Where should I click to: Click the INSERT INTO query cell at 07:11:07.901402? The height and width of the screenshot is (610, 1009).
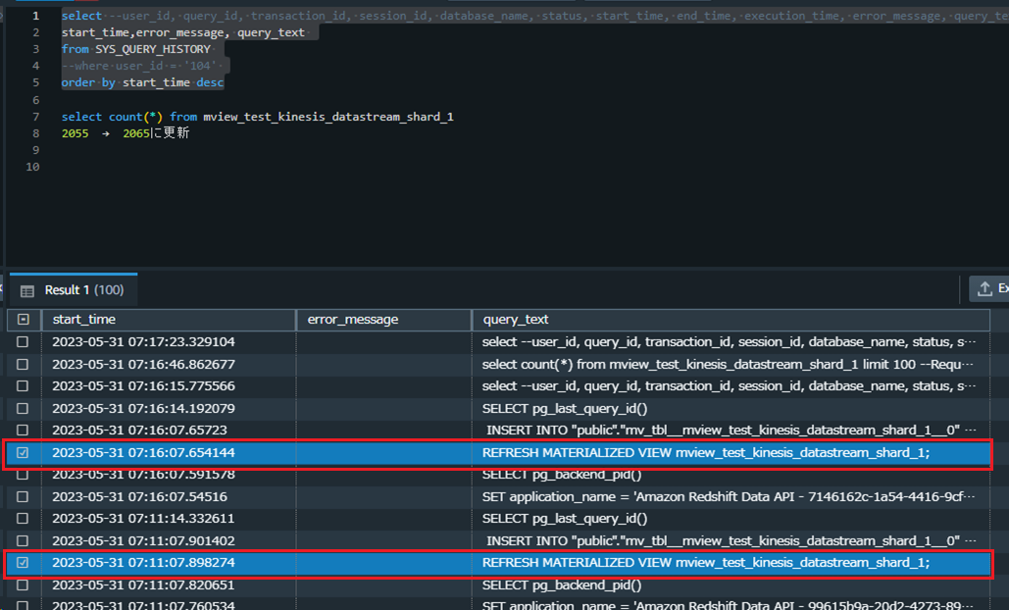pyautogui.click(x=732, y=540)
